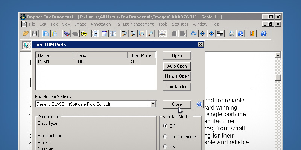Click the invert image checkered icon

click(220, 34)
